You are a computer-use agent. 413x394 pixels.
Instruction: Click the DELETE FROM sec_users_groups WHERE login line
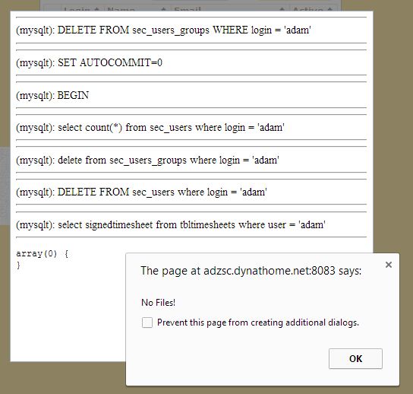[x=163, y=30]
